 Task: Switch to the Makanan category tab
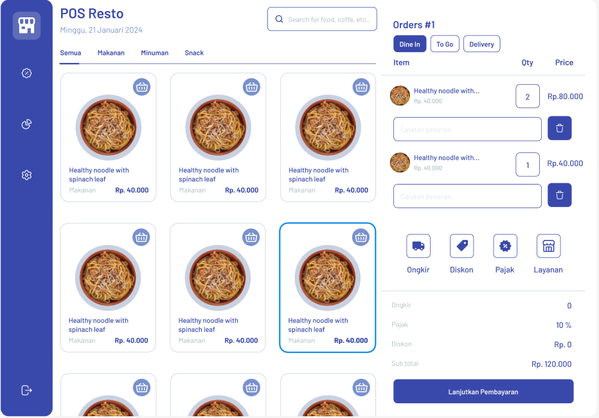(111, 53)
